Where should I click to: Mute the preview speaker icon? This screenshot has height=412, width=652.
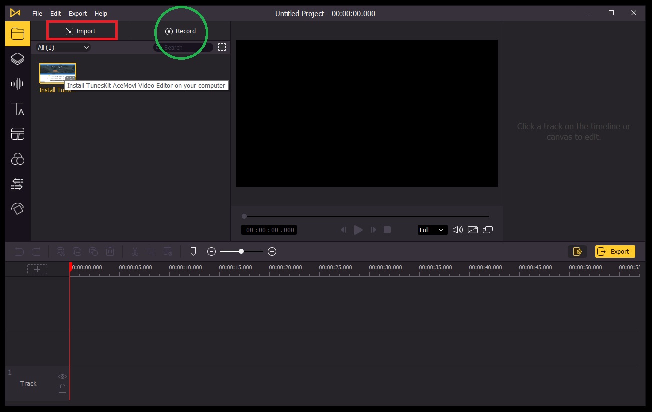click(457, 229)
